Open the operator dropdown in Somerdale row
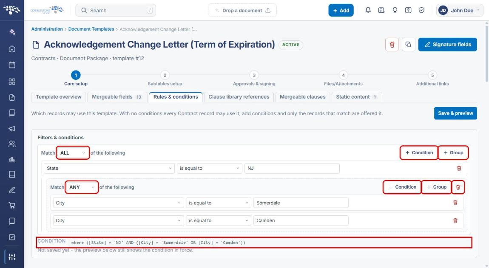Image resolution: width=489 pixels, height=268 pixels. pyautogui.click(x=219, y=203)
